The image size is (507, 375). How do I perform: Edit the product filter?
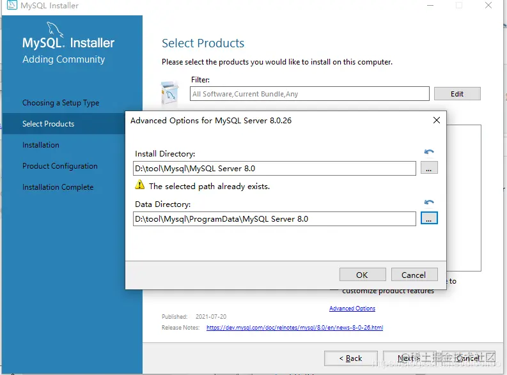coord(457,94)
